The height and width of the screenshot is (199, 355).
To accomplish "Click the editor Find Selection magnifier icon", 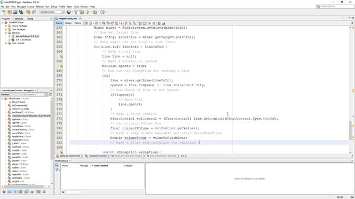I will 104,23.
